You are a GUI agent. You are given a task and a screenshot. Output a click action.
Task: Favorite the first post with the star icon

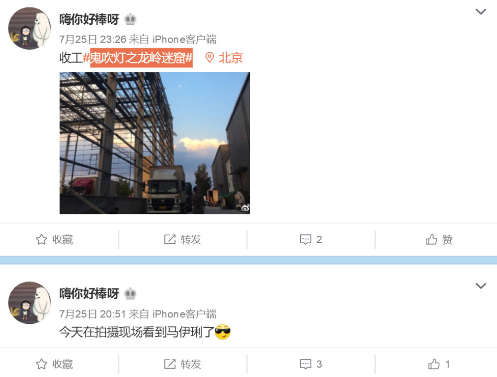tap(54, 240)
